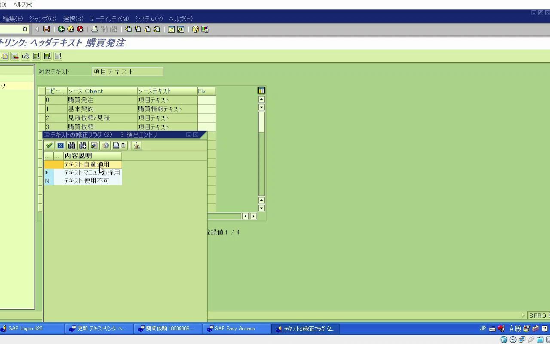Screen dimensions: 550x344
Task: Click the Deselect All icon in application toolbar
Action: [58, 56]
